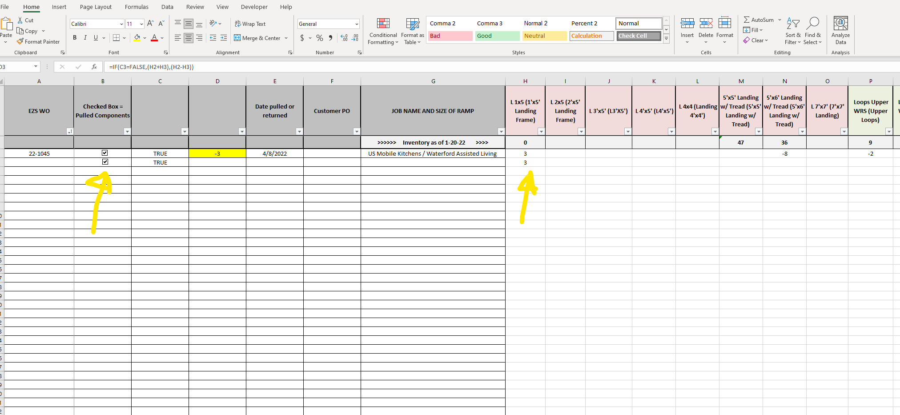Click the Center align icon
The image size is (900, 415).
point(189,38)
